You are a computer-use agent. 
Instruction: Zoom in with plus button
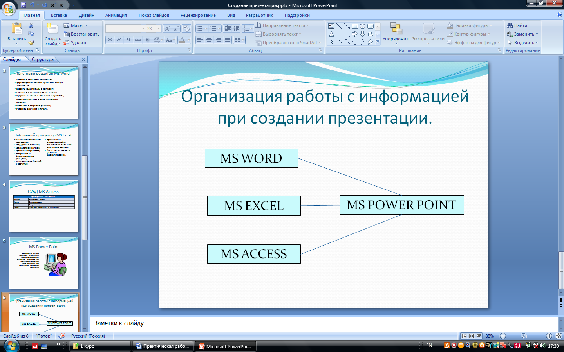[549, 336]
